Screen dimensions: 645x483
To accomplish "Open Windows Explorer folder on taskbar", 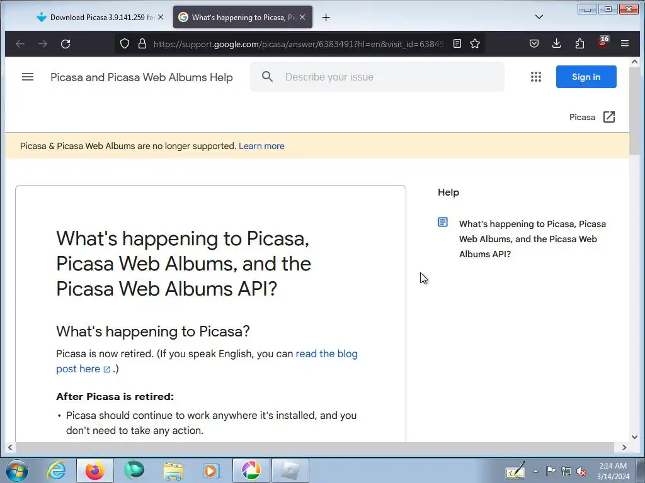I will (173, 470).
